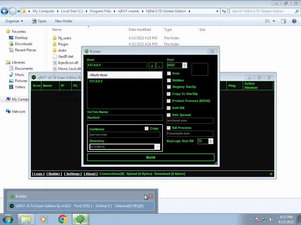Screen dimensions: 301x225
Task: Toggle the Copy To StartUp checkbox
Action: (x=168, y=94)
